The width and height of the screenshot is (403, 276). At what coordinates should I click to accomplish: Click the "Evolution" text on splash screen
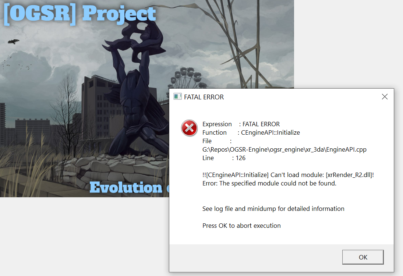[126, 187]
